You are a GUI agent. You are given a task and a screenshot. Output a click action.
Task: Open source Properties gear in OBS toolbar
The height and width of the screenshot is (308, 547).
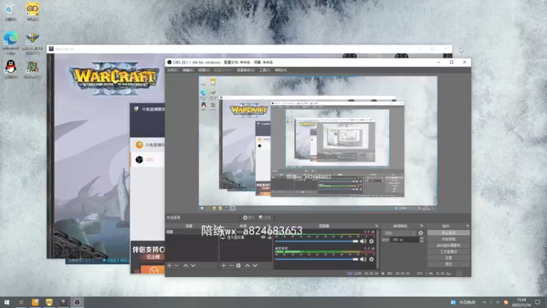(x=248, y=218)
